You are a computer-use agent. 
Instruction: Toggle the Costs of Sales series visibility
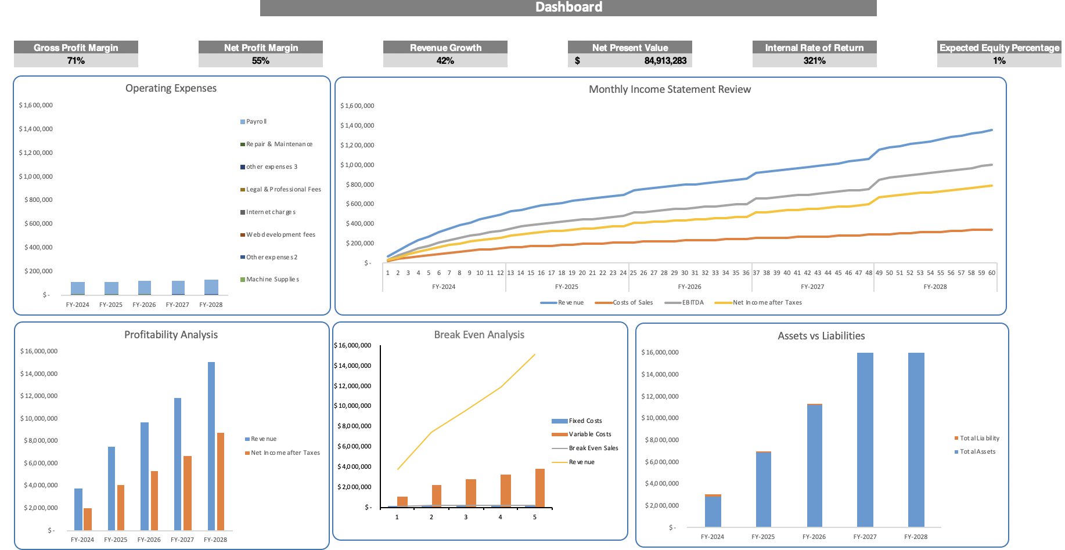pyautogui.click(x=603, y=302)
